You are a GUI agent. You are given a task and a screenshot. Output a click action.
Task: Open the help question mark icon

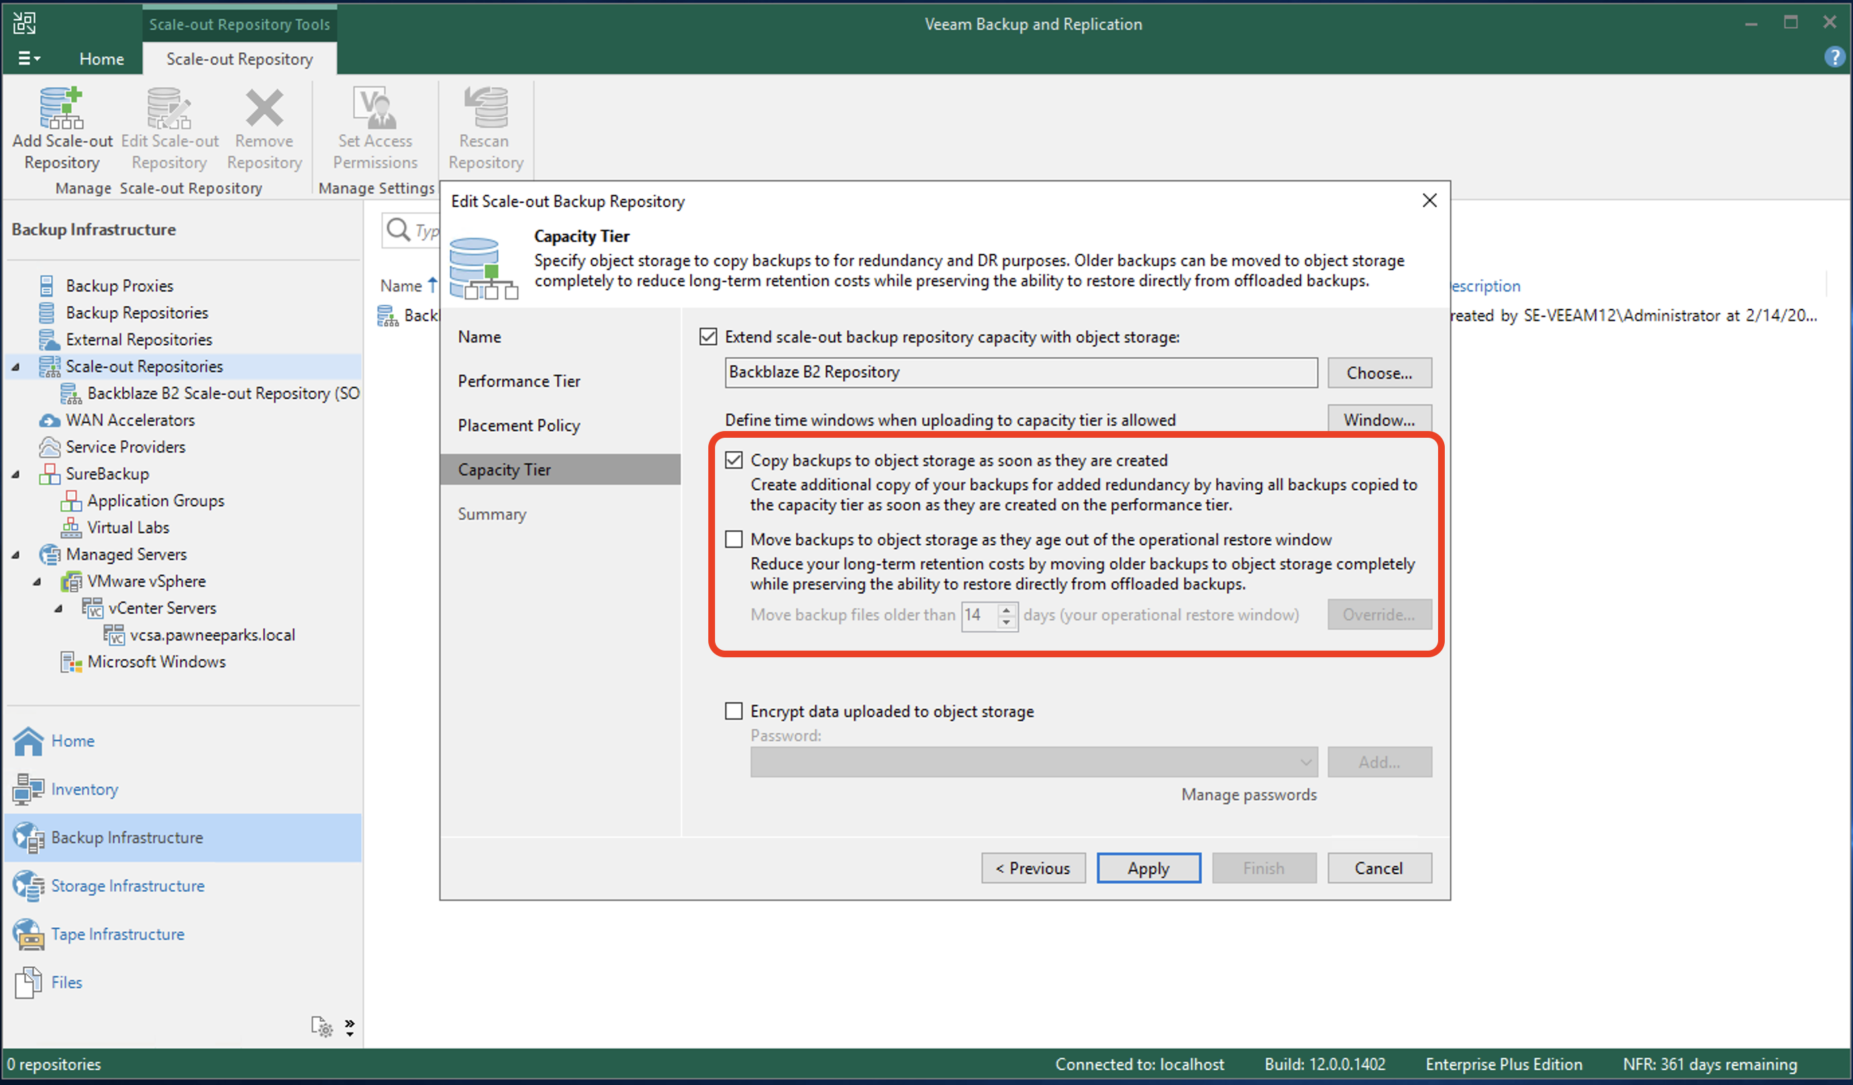pos(1834,56)
